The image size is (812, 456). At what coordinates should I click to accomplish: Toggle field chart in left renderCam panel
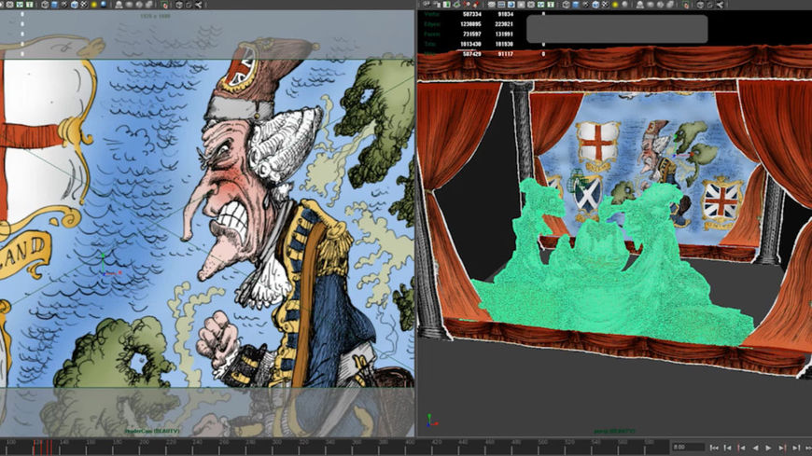click(x=10, y=5)
